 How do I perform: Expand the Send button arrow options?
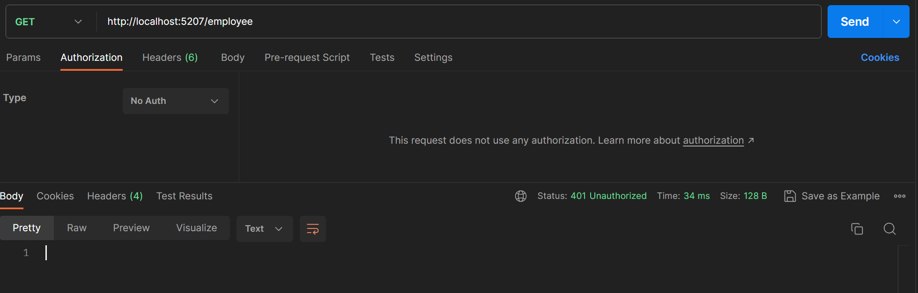point(896,22)
